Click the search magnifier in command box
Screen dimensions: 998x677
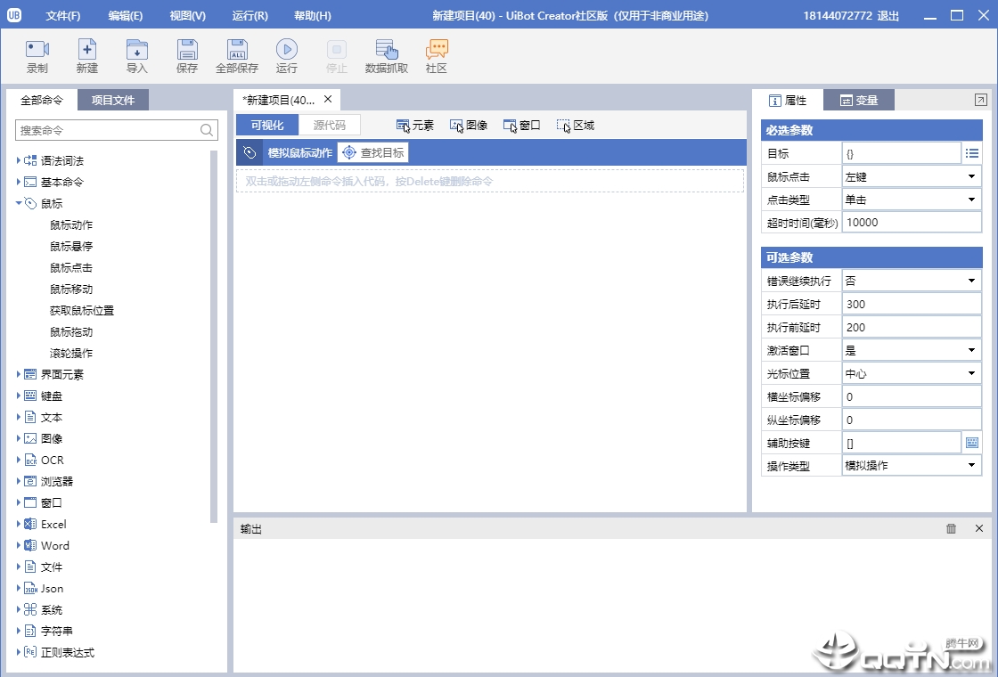tap(206, 130)
